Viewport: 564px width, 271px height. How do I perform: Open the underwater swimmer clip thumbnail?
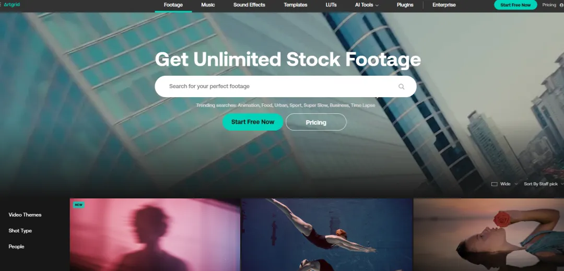point(326,234)
